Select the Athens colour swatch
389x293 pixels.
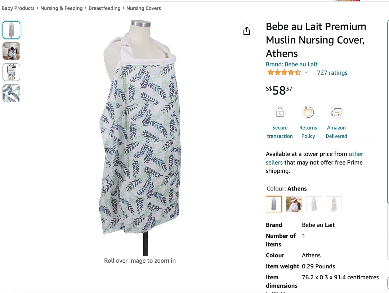click(x=274, y=204)
